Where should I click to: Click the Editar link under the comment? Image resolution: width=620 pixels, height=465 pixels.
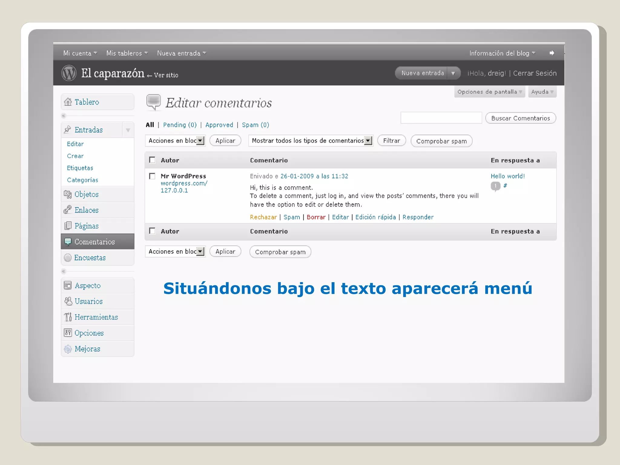[341, 217]
